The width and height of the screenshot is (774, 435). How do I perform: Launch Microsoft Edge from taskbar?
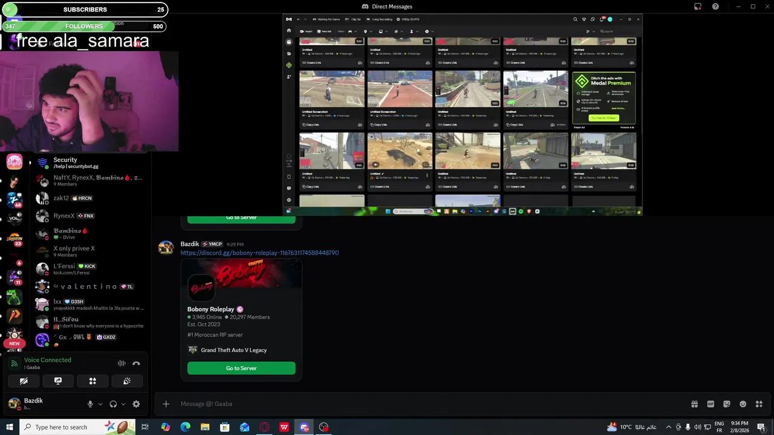pyautogui.click(x=186, y=427)
